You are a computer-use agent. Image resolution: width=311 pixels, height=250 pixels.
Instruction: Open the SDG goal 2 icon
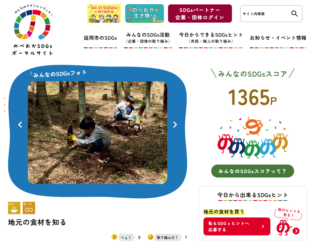click(x=14, y=208)
